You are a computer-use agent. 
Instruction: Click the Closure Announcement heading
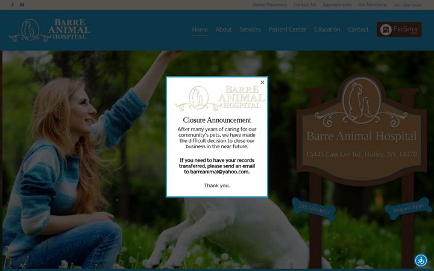[x=217, y=120]
